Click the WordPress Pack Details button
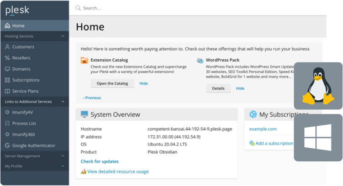343x186 pixels. [x=218, y=88]
